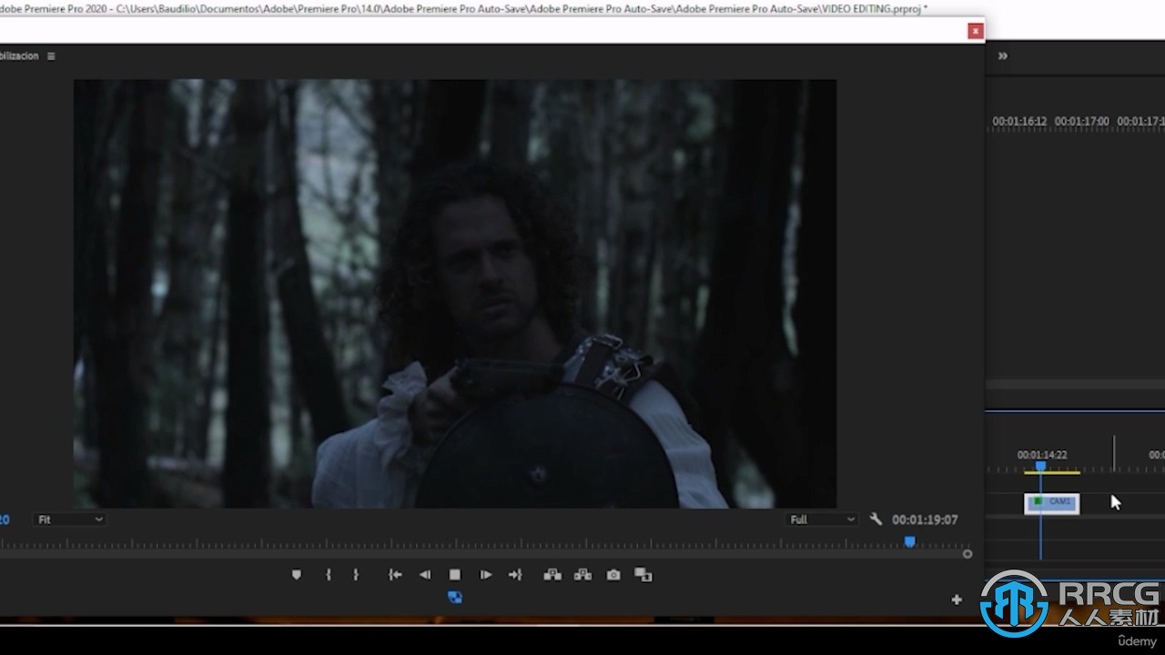Mark In point with left brace button
Image resolution: width=1165 pixels, height=655 pixels.
tap(328, 575)
